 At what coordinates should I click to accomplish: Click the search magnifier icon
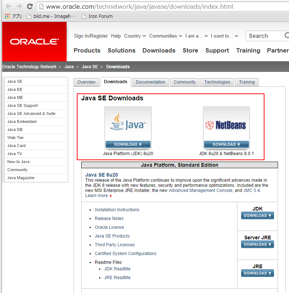point(287,35)
